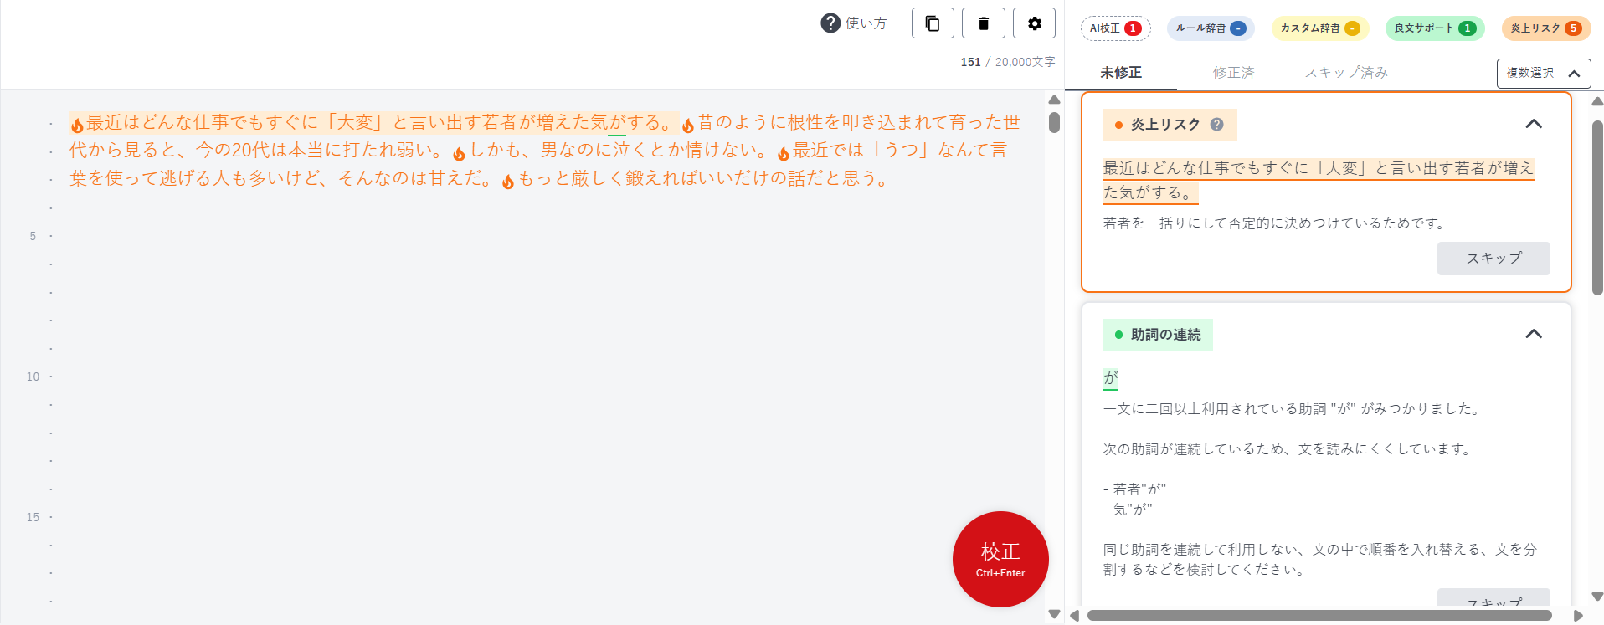Run proofreading with the red 校正 button
The width and height of the screenshot is (1604, 625).
pos(1000,559)
